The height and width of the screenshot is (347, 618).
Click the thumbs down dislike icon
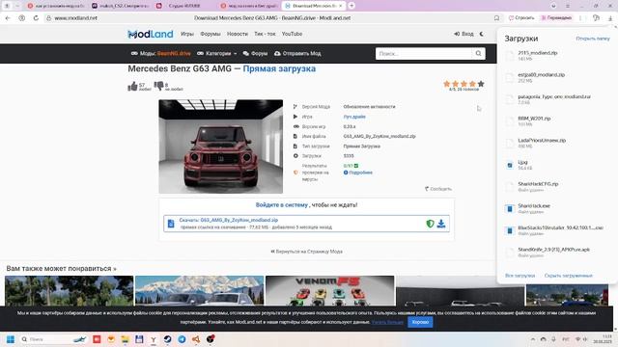[158, 86]
